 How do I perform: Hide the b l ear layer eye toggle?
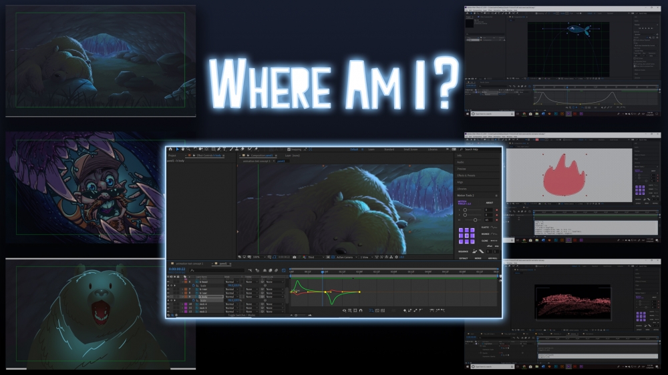point(168,293)
